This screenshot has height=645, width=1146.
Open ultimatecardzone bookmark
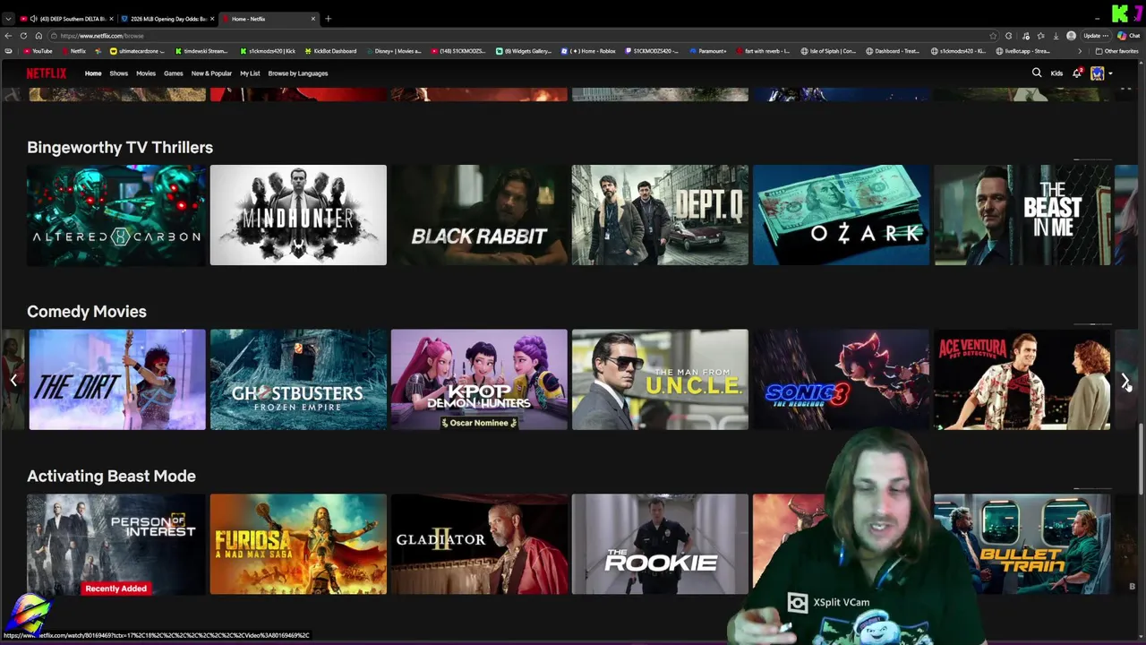coord(137,51)
